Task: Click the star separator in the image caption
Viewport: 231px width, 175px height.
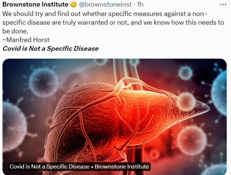Action: 92,167
